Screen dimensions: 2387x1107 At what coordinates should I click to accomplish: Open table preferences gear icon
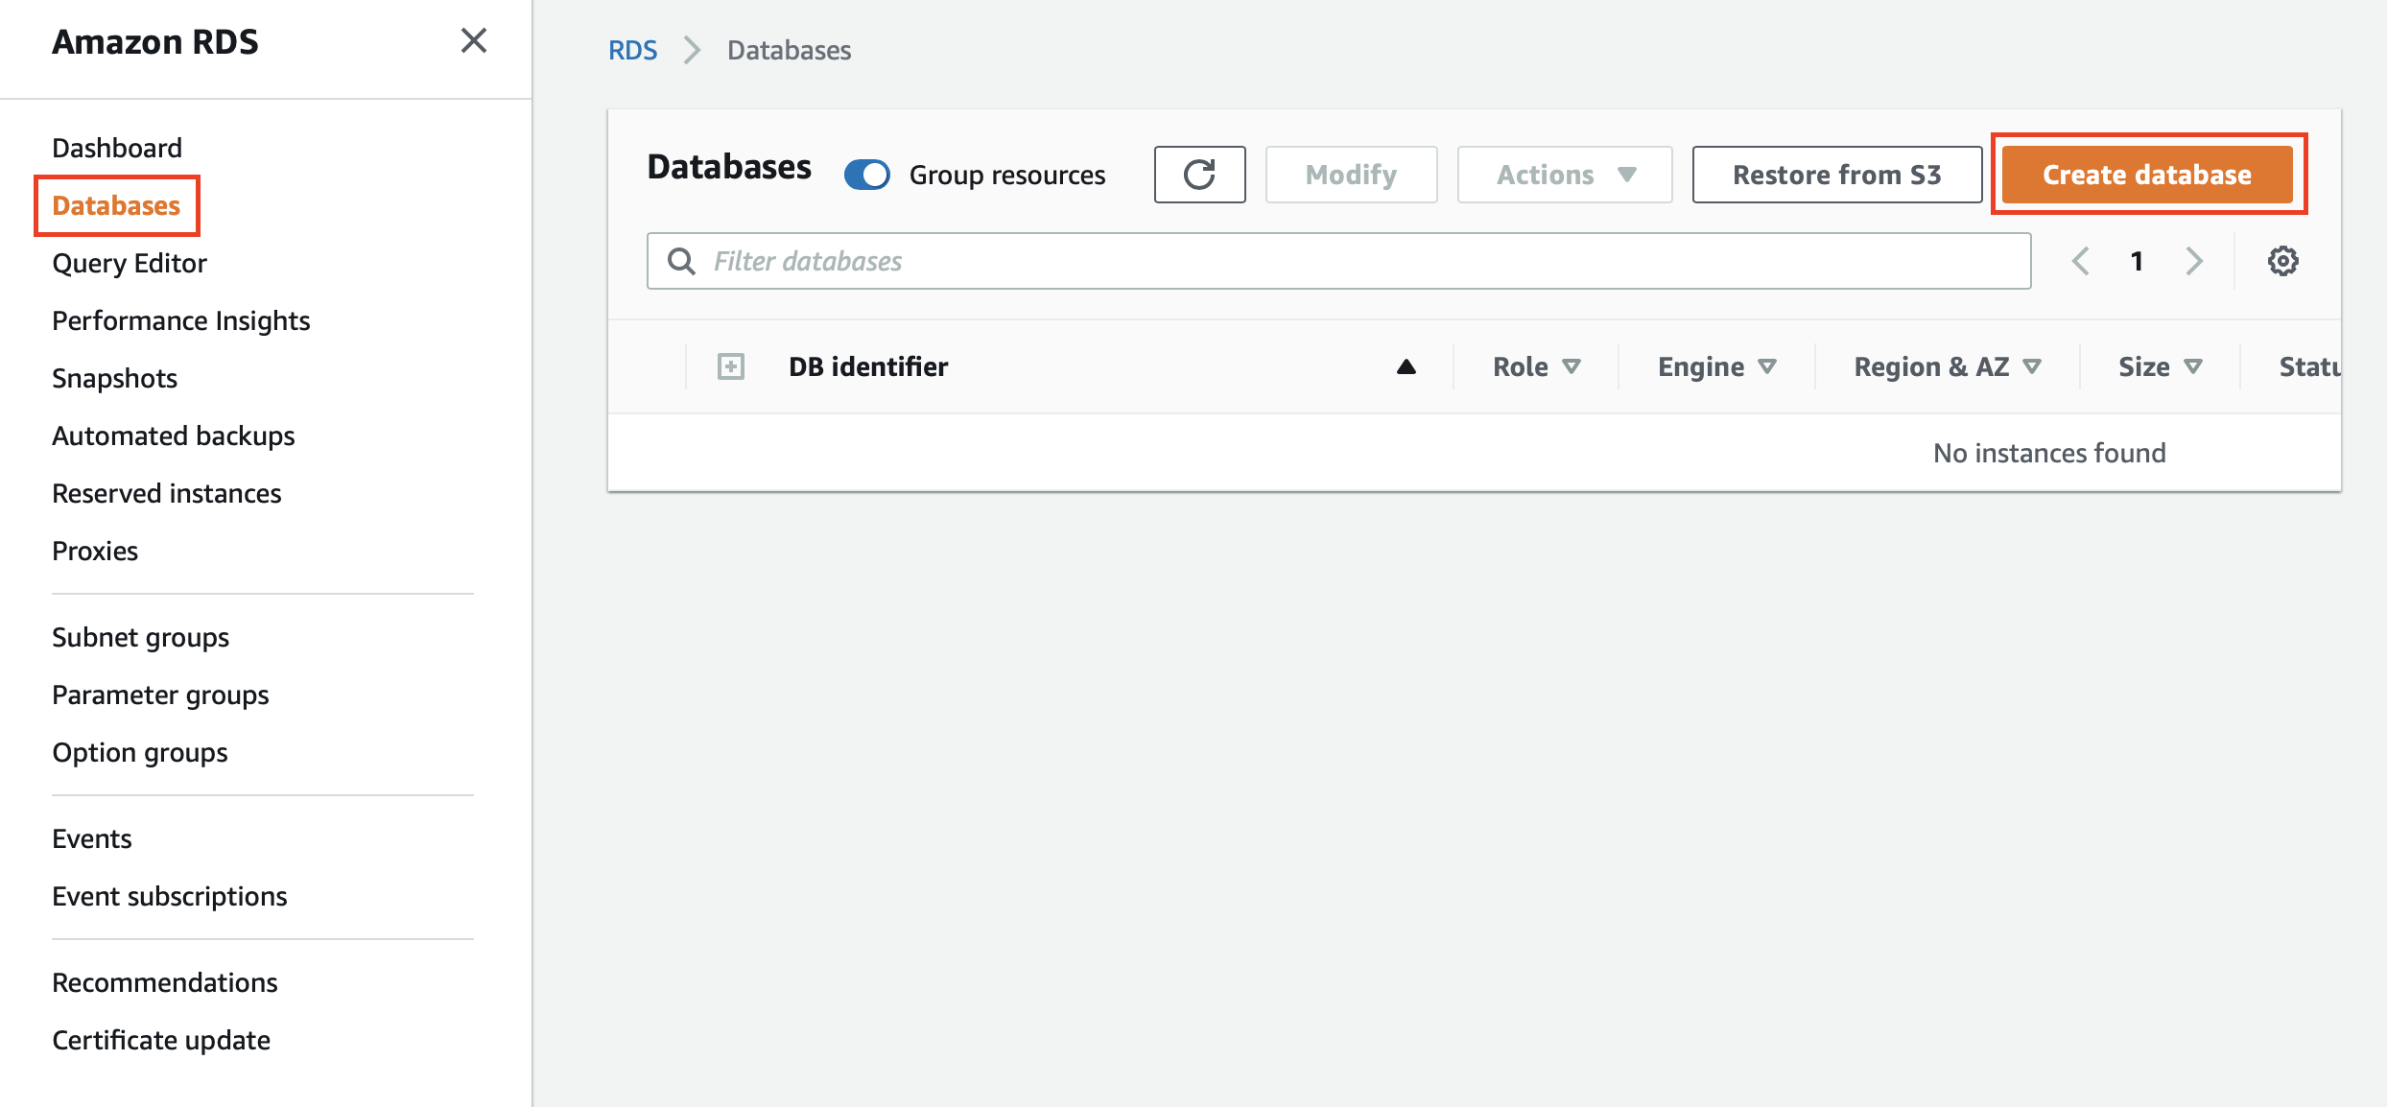pyautogui.click(x=2282, y=261)
